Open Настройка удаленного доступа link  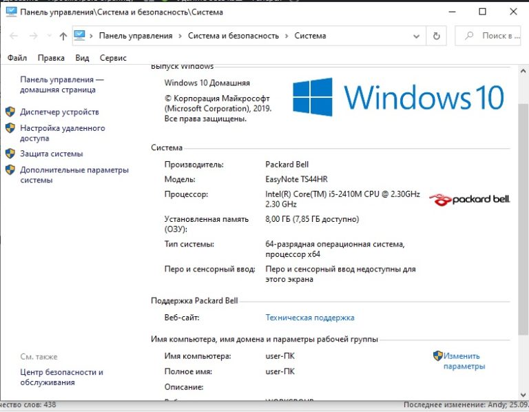pyautogui.click(x=63, y=133)
